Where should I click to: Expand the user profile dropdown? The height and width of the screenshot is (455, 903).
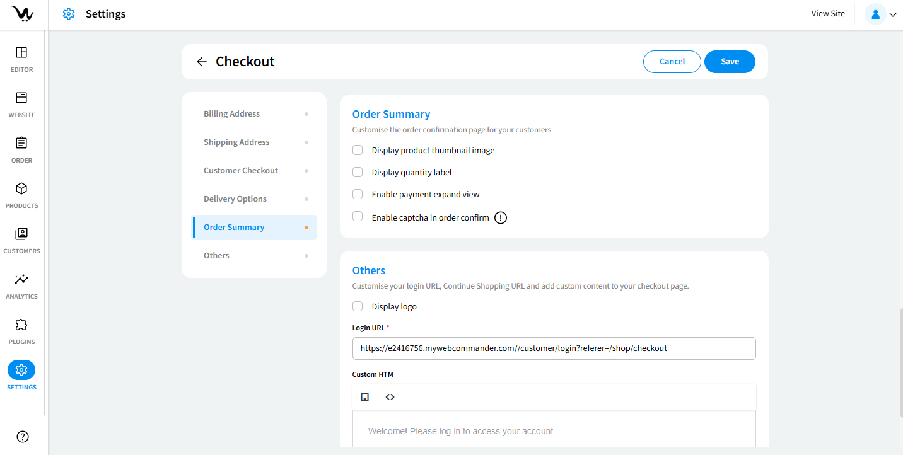(882, 14)
